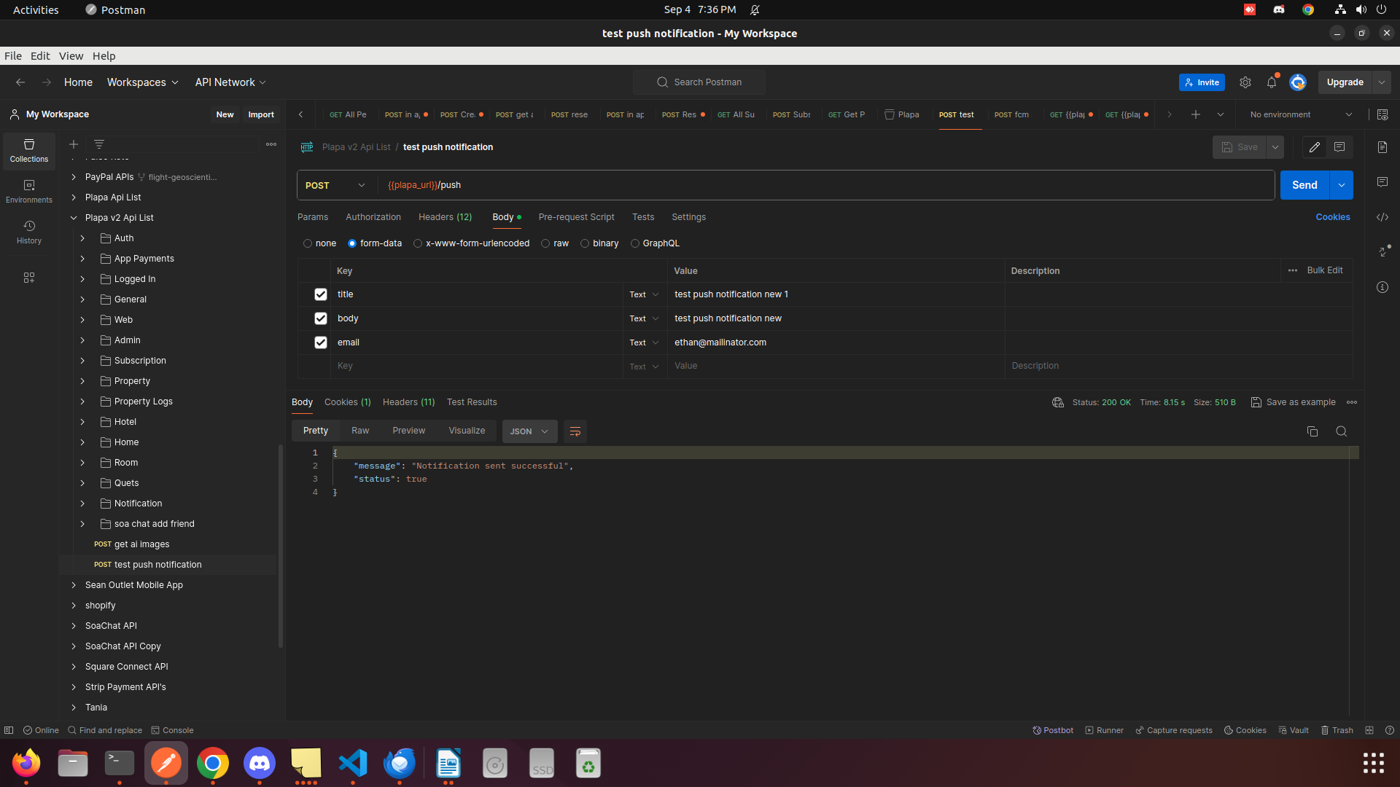Image resolution: width=1400 pixels, height=787 pixels.
Task: Switch to the Tests tab
Action: point(643,217)
